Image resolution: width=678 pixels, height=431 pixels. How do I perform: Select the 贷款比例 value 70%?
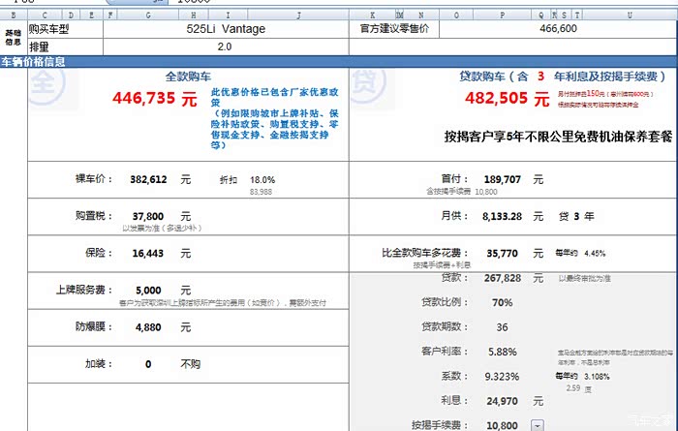pyautogui.click(x=502, y=302)
